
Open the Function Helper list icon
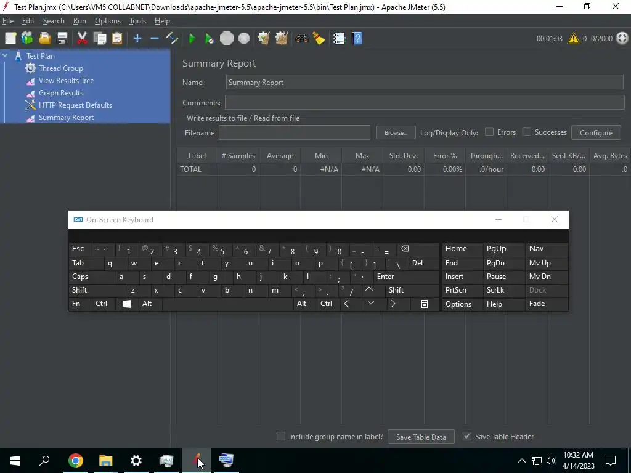339,39
